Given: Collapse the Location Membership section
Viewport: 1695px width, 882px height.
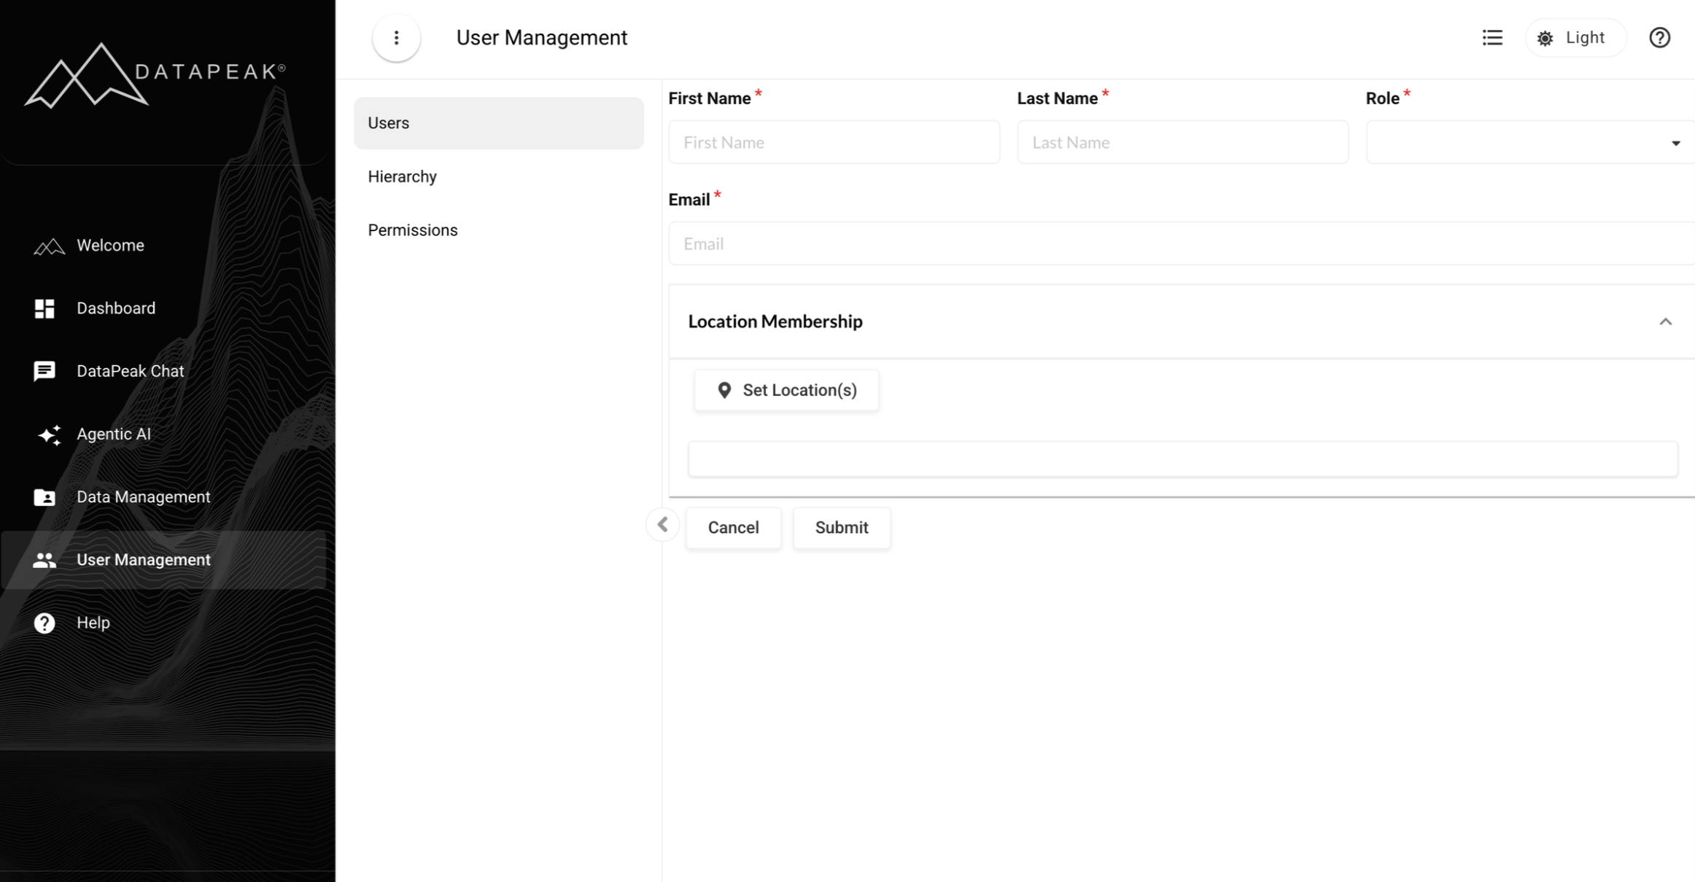Looking at the screenshot, I should (x=1665, y=321).
